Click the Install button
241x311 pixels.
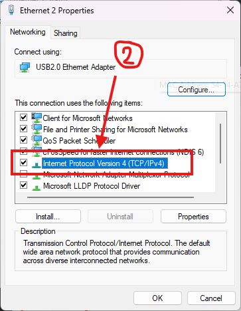[x=48, y=217]
